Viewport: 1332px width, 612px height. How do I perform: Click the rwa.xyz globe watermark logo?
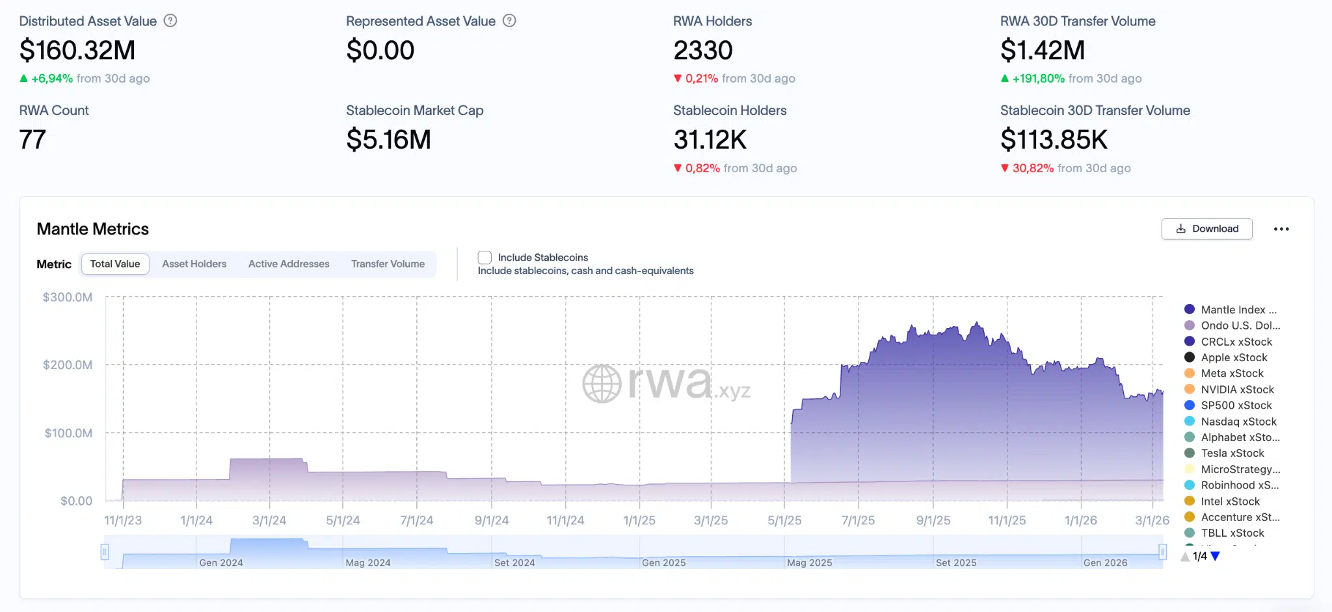pyautogui.click(x=602, y=383)
